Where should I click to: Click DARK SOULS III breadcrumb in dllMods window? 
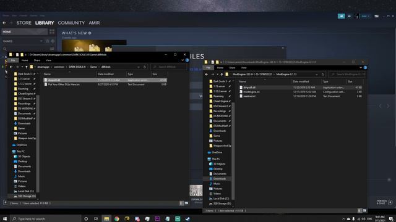point(77,67)
